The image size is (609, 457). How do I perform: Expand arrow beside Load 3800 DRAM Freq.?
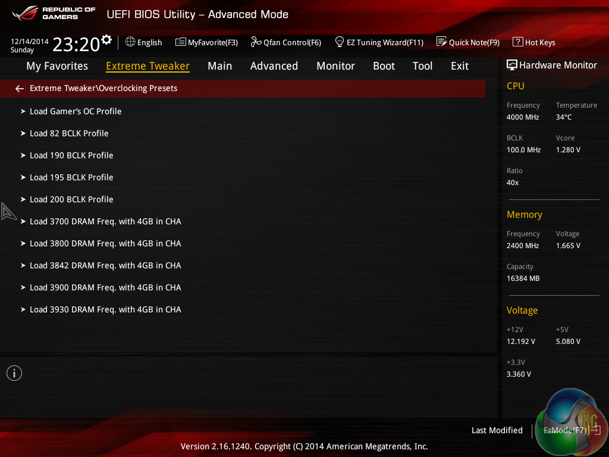click(x=23, y=243)
